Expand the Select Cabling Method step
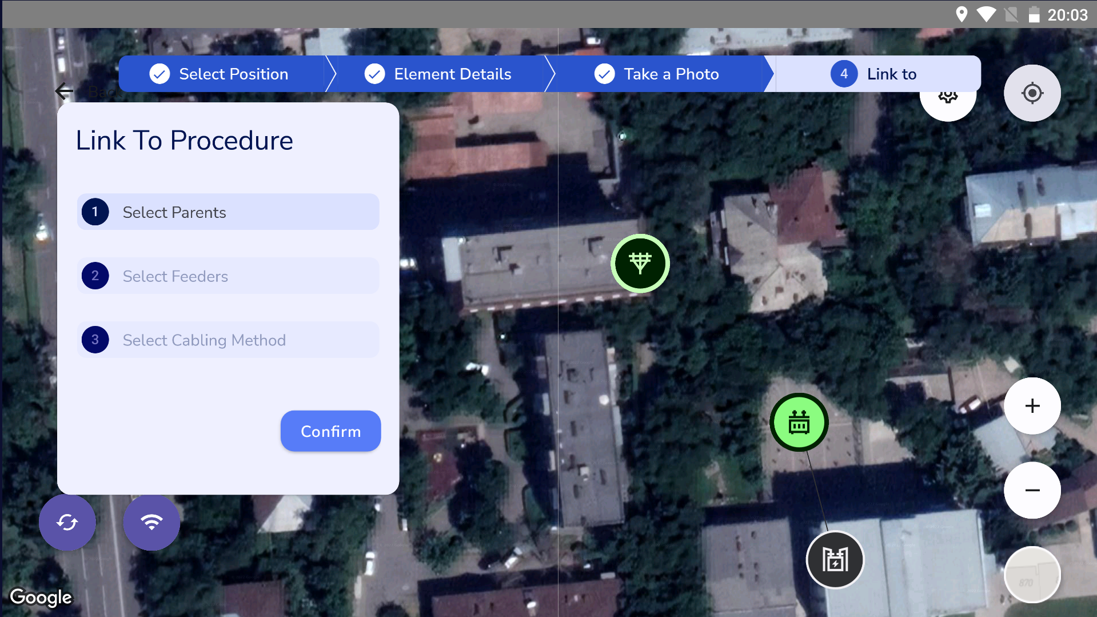The width and height of the screenshot is (1097, 617). 228,340
